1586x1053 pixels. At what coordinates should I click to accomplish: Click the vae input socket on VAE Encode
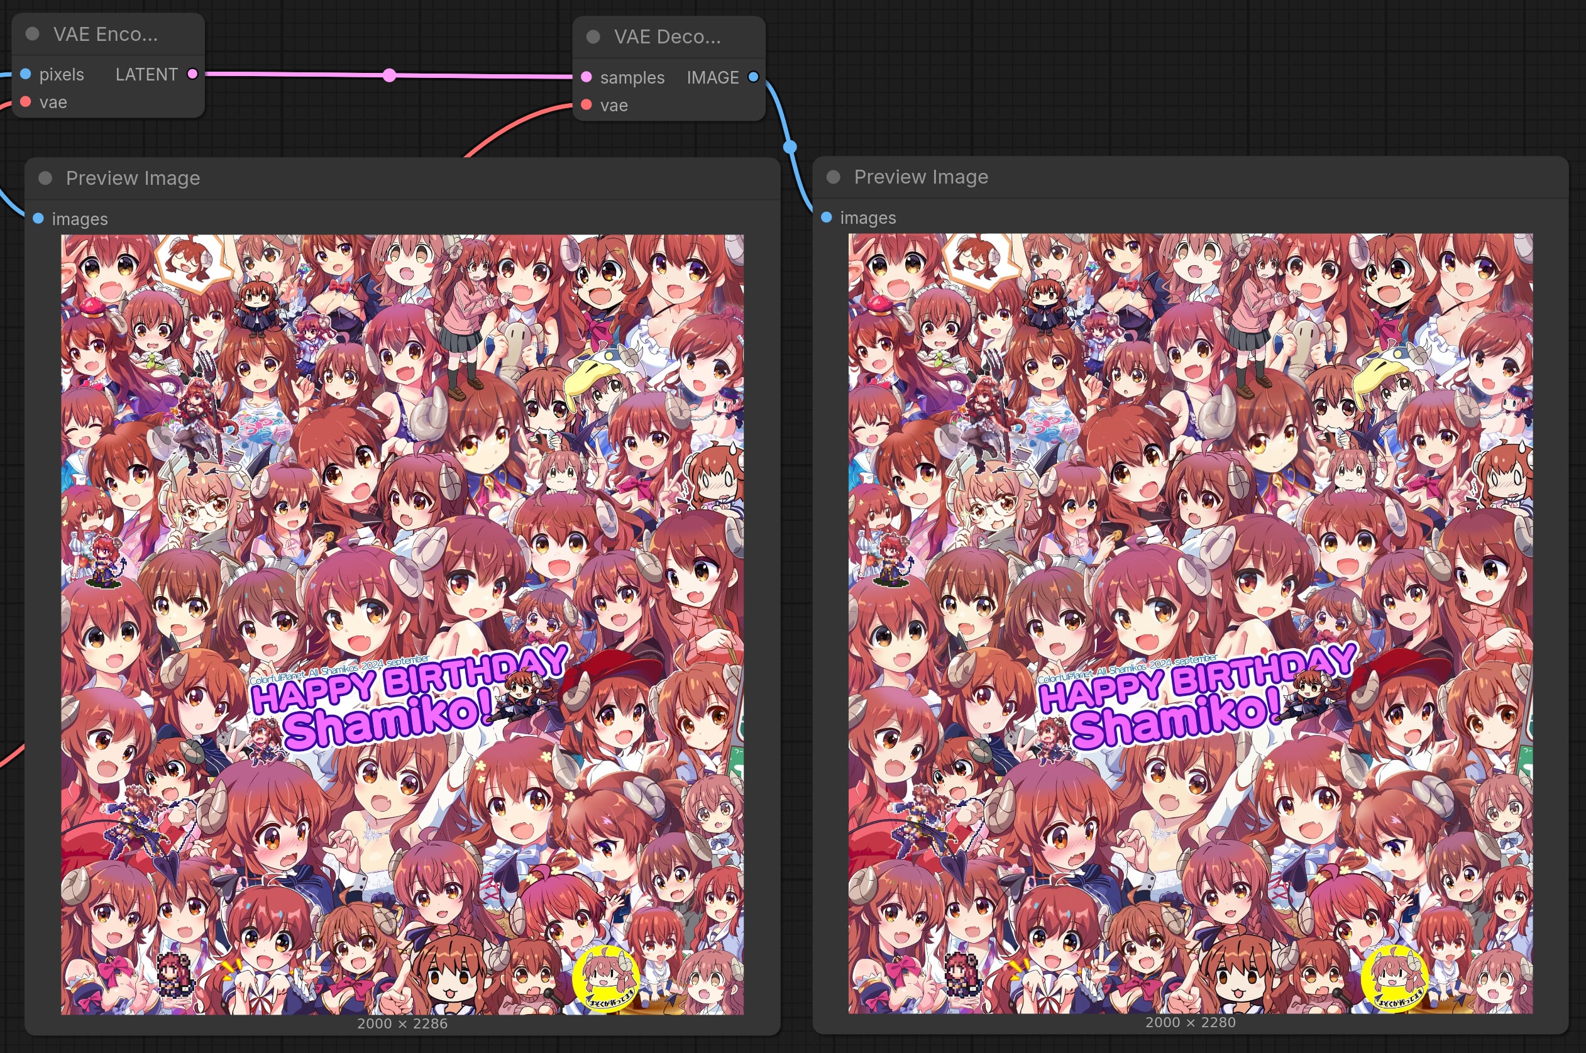pyautogui.click(x=26, y=102)
